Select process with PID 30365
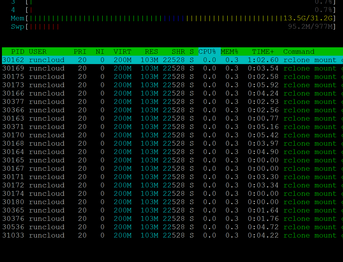 click(173, 210)
